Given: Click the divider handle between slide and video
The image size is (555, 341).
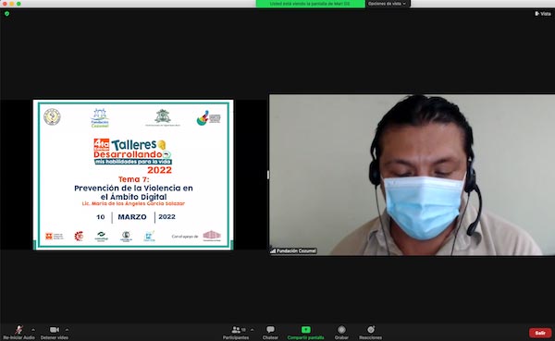Looking at the screenshot, I should [x=268, y=175].
